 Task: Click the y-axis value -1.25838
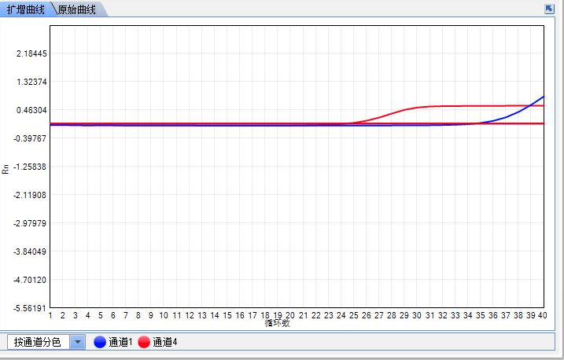[30, 167]
